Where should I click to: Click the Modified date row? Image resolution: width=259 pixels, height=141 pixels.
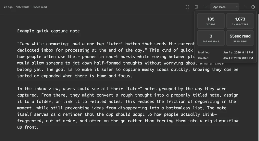coord(225,52)
